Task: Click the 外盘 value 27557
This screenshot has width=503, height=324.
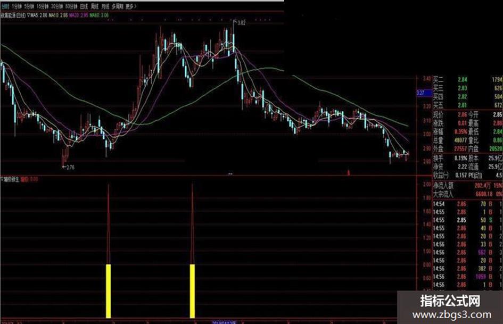Action: tap(460, 149)
